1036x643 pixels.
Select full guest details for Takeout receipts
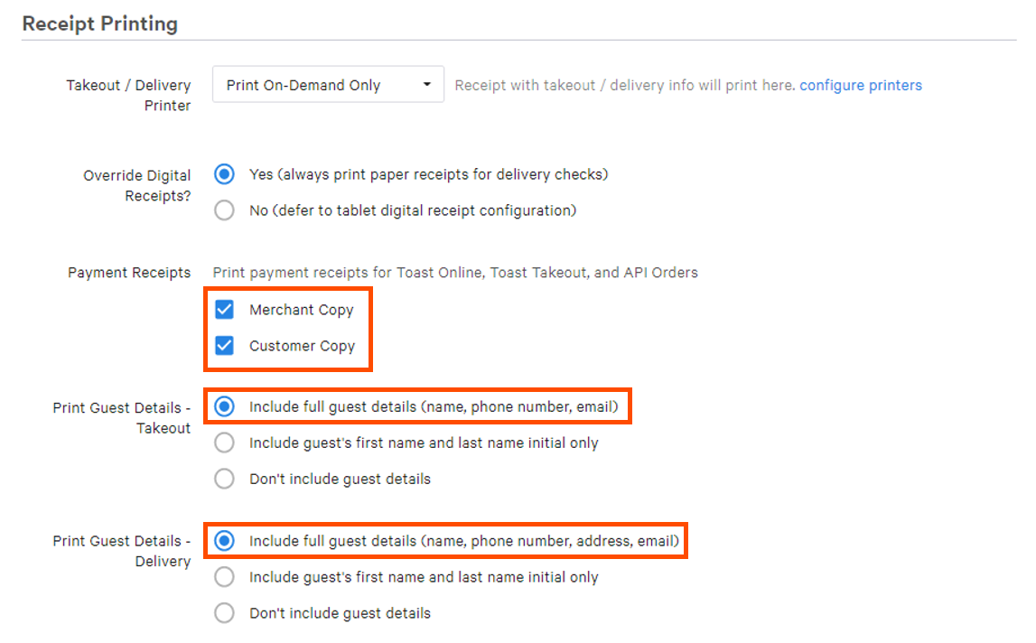[x=224, y=405]
